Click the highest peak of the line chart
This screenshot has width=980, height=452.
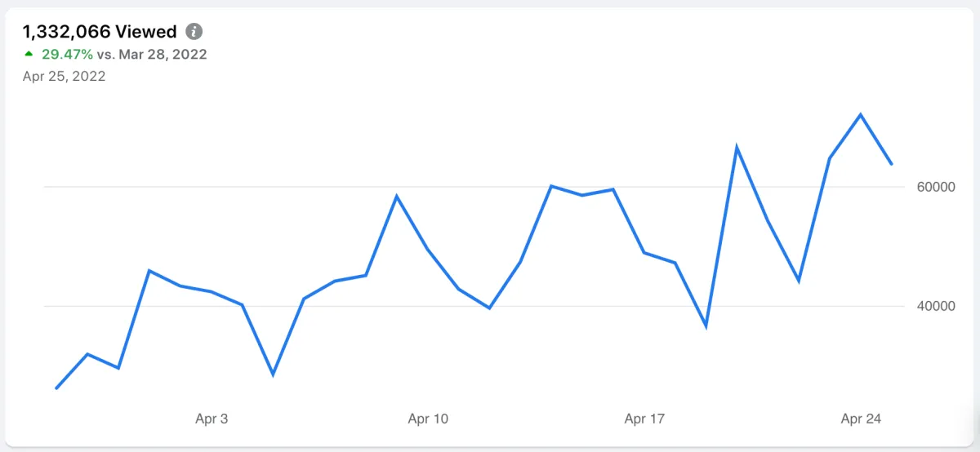(x=861, y=114)
